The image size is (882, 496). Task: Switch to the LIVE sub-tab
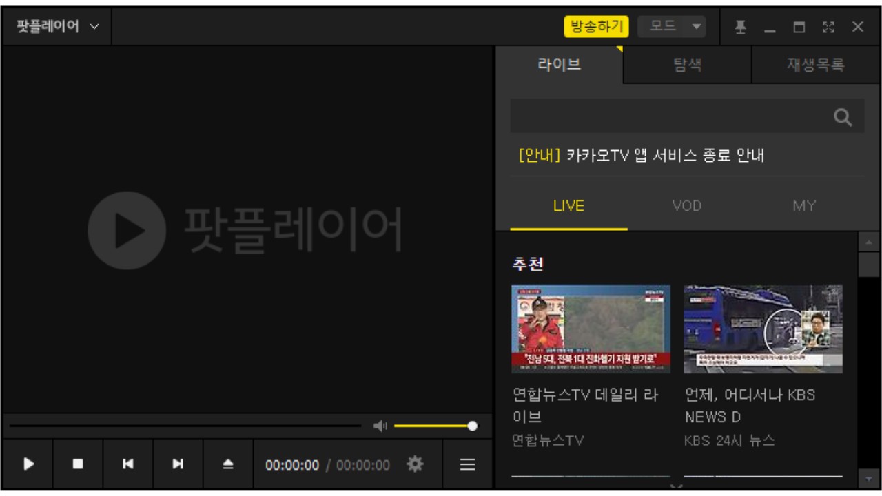pos(568,206)
